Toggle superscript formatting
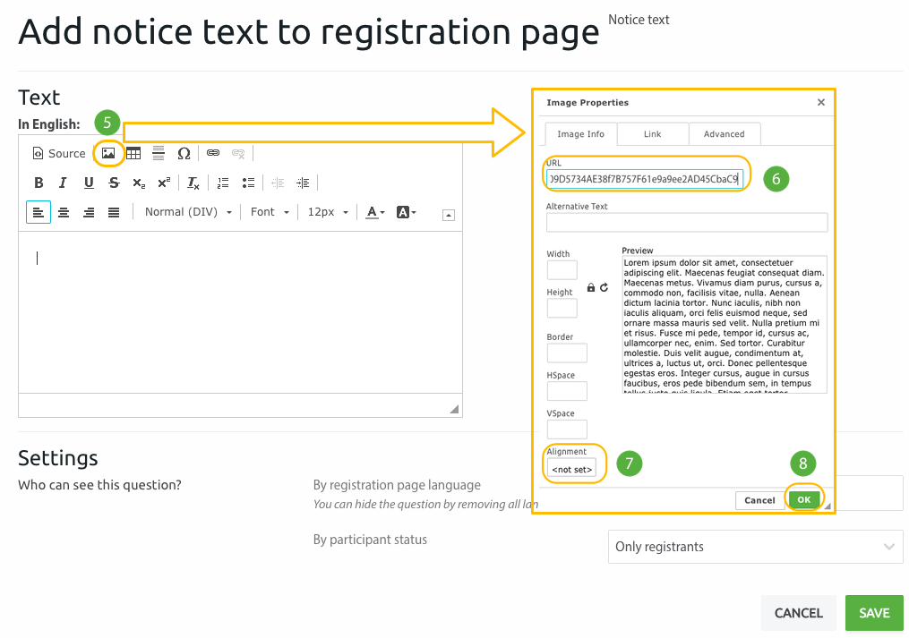 tap(163, 182)
